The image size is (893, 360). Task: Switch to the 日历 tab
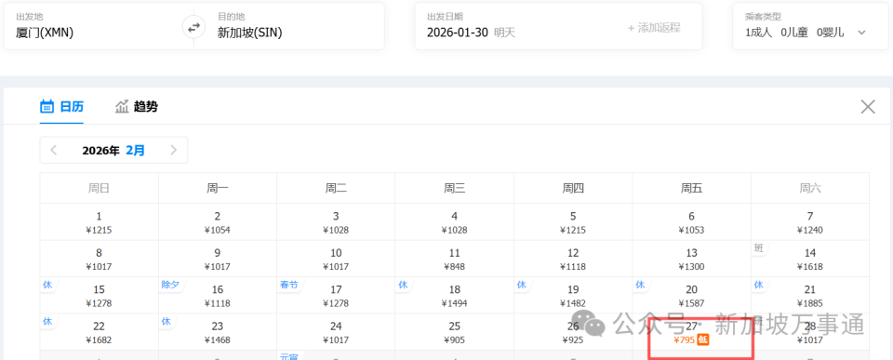[x=61, y=107]
